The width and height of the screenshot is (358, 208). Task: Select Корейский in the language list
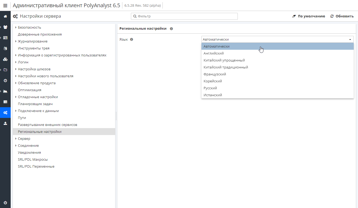pyautogui.click(x=278, y=81)
